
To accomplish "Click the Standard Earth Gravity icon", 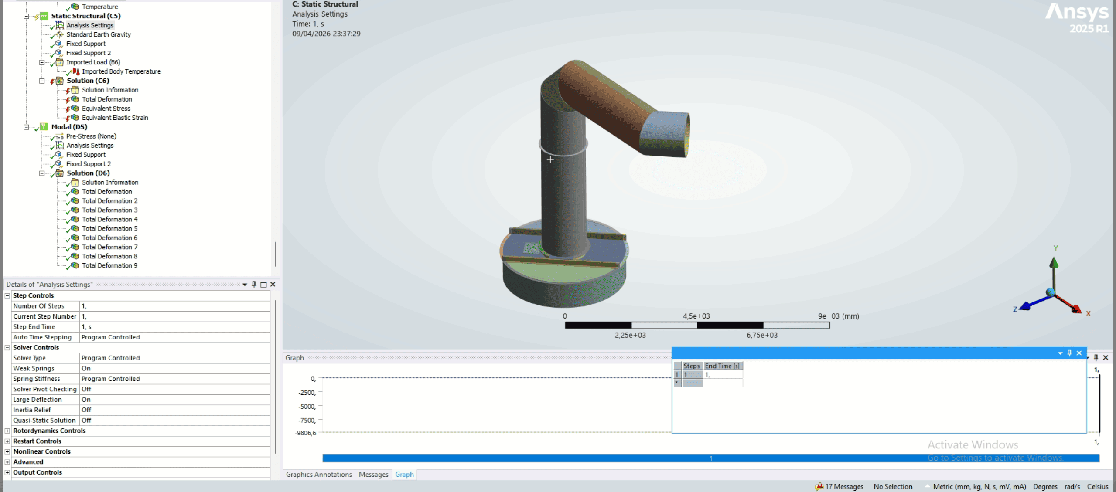I will click(x=60, y=34).
